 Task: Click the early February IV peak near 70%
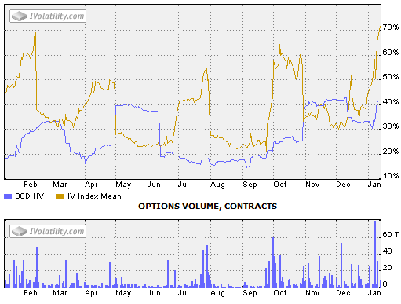[35, 32]
